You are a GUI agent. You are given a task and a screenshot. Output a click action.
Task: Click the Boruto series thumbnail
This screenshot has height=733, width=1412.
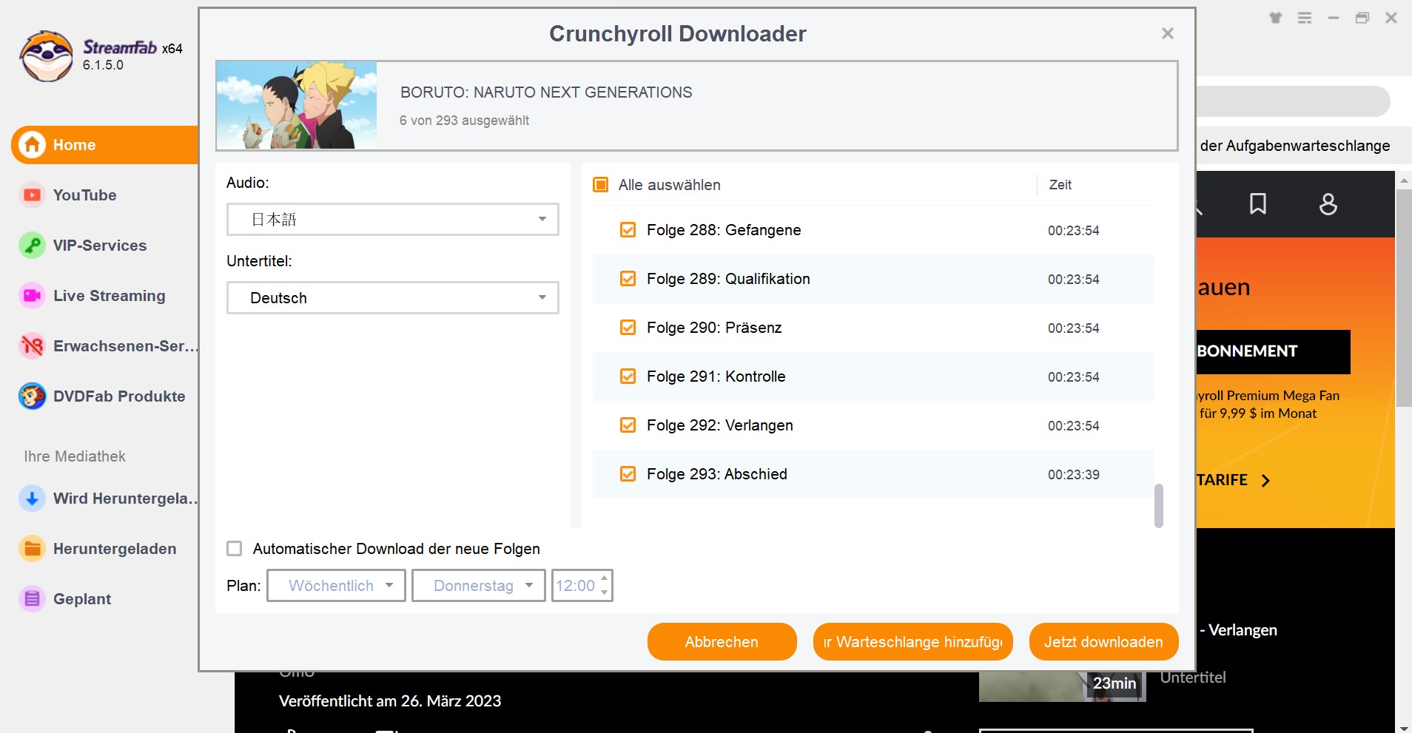click(297, 105)
